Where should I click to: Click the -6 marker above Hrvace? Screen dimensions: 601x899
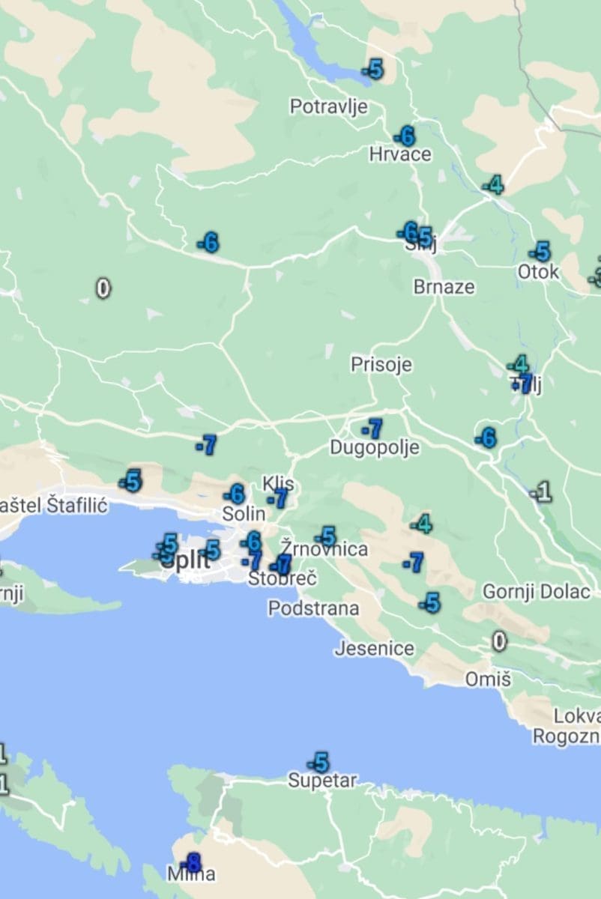[x=405, y=136]
